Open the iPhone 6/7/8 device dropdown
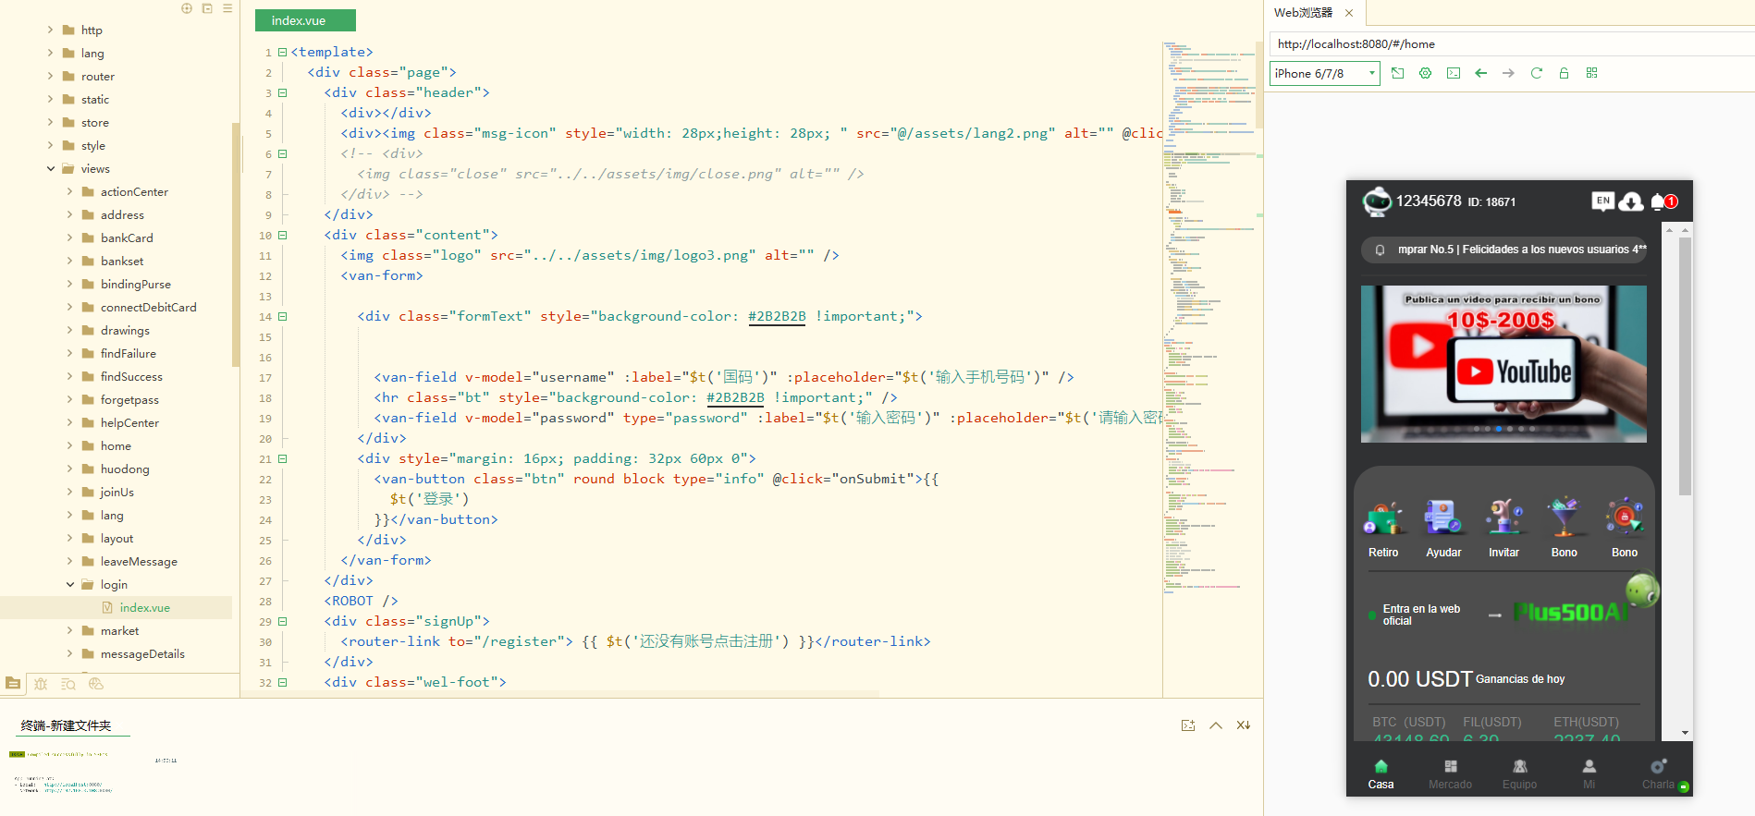The width and height of the screenshot is (1755, 816). tap(1324, 73)
